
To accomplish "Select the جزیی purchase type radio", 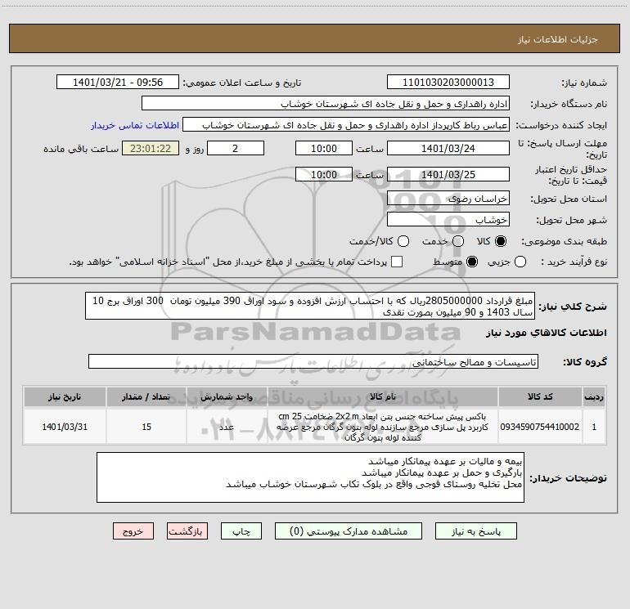I will click(520, 262).
